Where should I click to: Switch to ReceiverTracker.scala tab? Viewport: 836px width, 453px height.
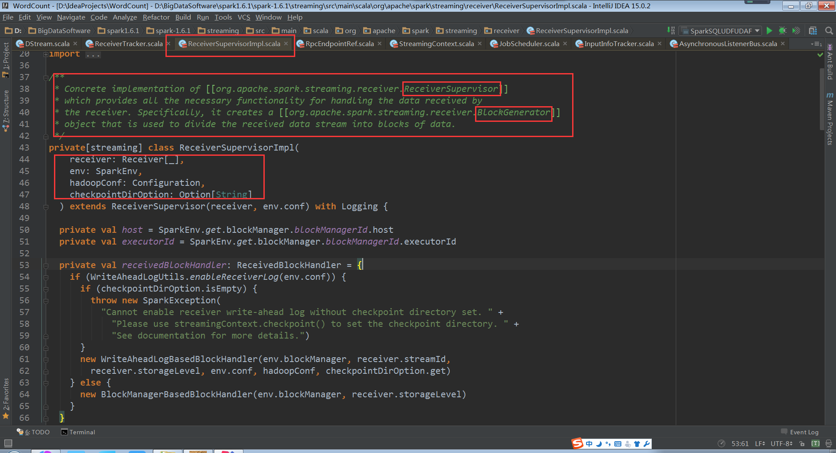128,44
